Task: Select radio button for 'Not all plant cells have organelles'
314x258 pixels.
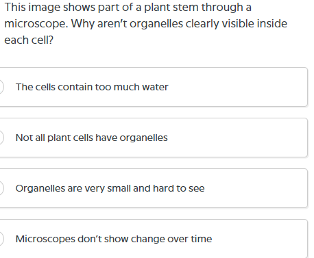Action: (x=1, y=138)
